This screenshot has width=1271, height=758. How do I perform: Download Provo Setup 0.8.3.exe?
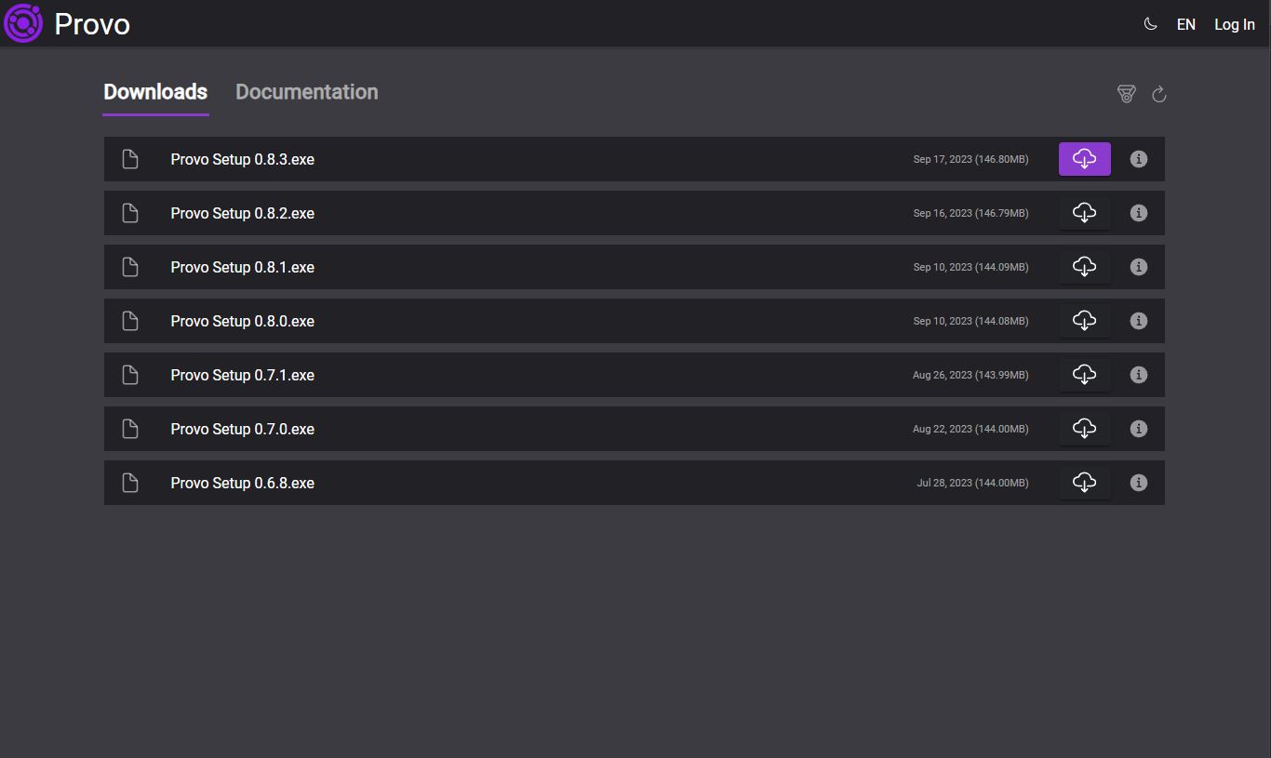pos(1084,159)
